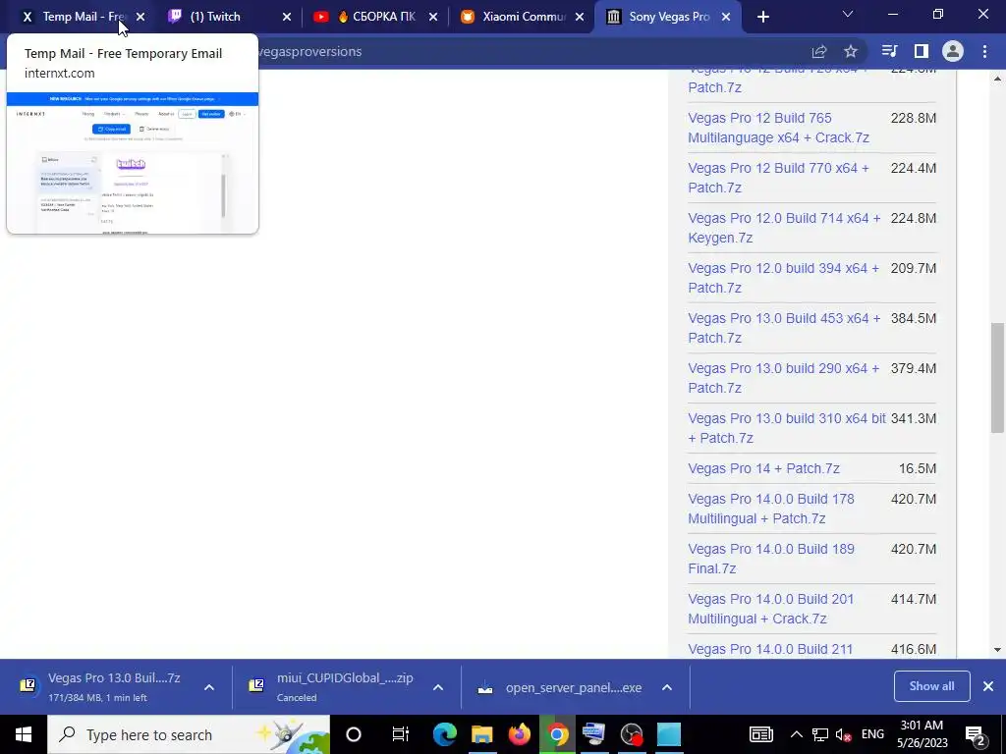
Task: Download Vegas Pro 12 Build 770 x64
Action: click(x=778, y=178)
